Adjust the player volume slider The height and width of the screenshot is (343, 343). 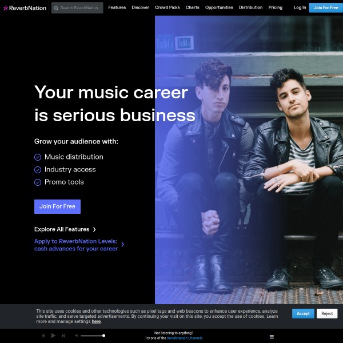pos(93,336)
